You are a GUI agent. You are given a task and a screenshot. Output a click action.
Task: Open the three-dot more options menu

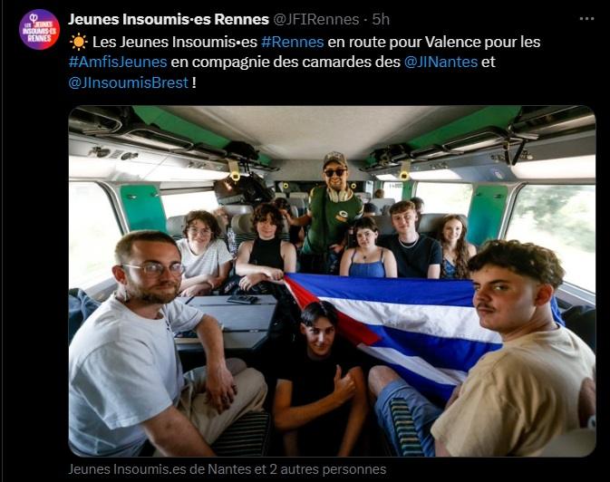586,19
